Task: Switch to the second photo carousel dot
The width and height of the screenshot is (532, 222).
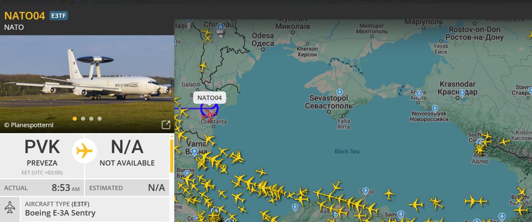Action: pos(83,118)
